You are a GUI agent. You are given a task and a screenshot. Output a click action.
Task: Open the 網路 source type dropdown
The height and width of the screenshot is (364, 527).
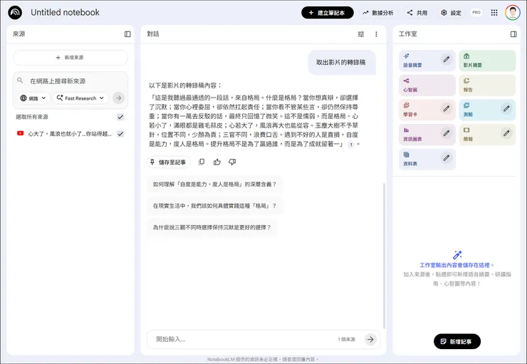33,98
